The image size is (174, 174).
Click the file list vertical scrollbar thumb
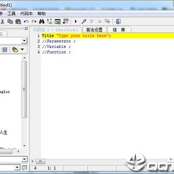25,89
